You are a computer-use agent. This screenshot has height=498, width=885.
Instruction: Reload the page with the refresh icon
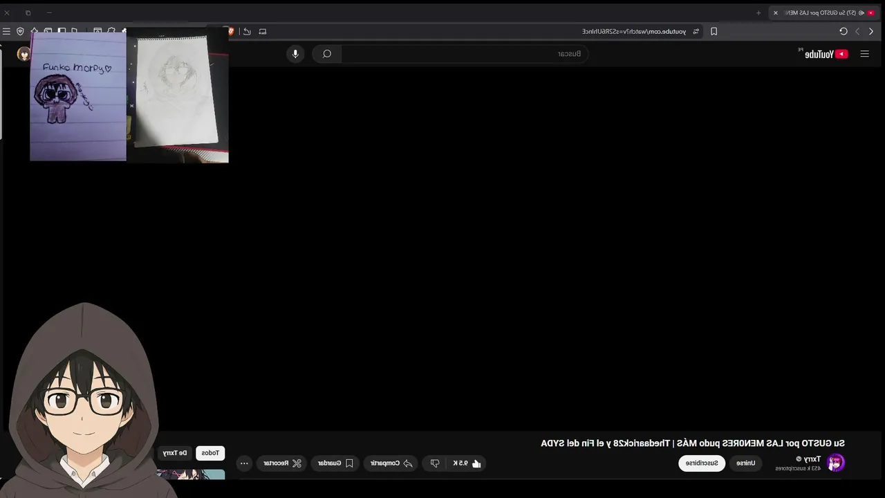coord(844,31)
